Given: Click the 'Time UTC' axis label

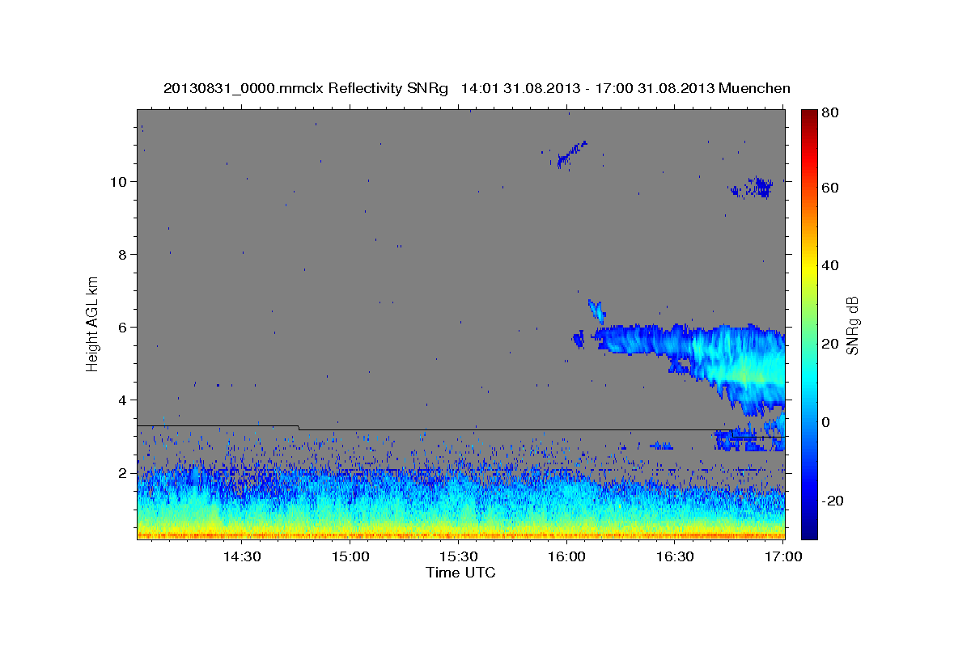Looking at the screenshot, I should pyautogui.click(x=460, y=573).
